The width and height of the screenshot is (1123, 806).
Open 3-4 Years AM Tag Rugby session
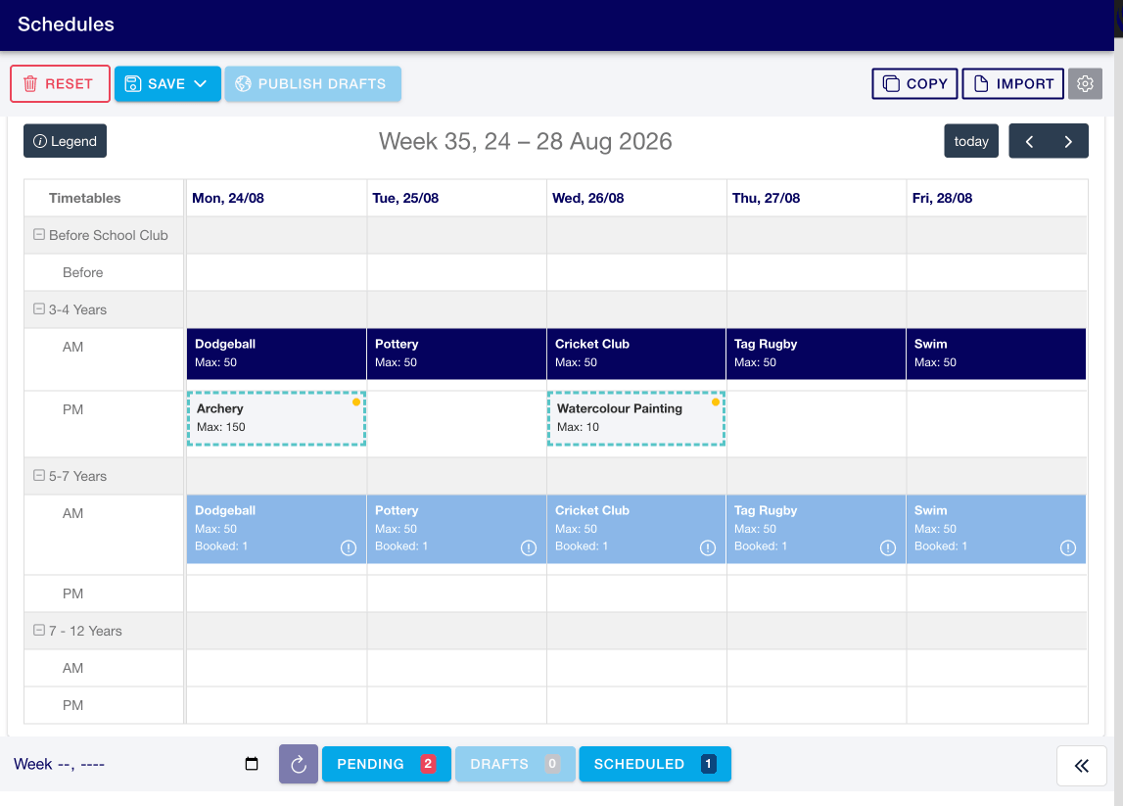point(816,354)
